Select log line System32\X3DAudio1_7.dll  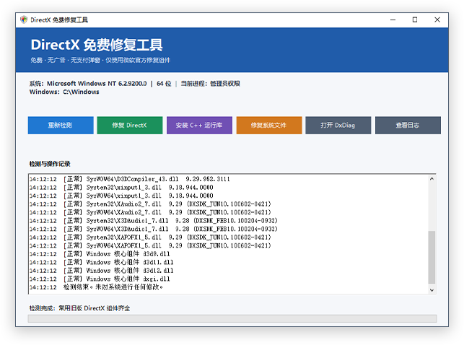[154, 220]
